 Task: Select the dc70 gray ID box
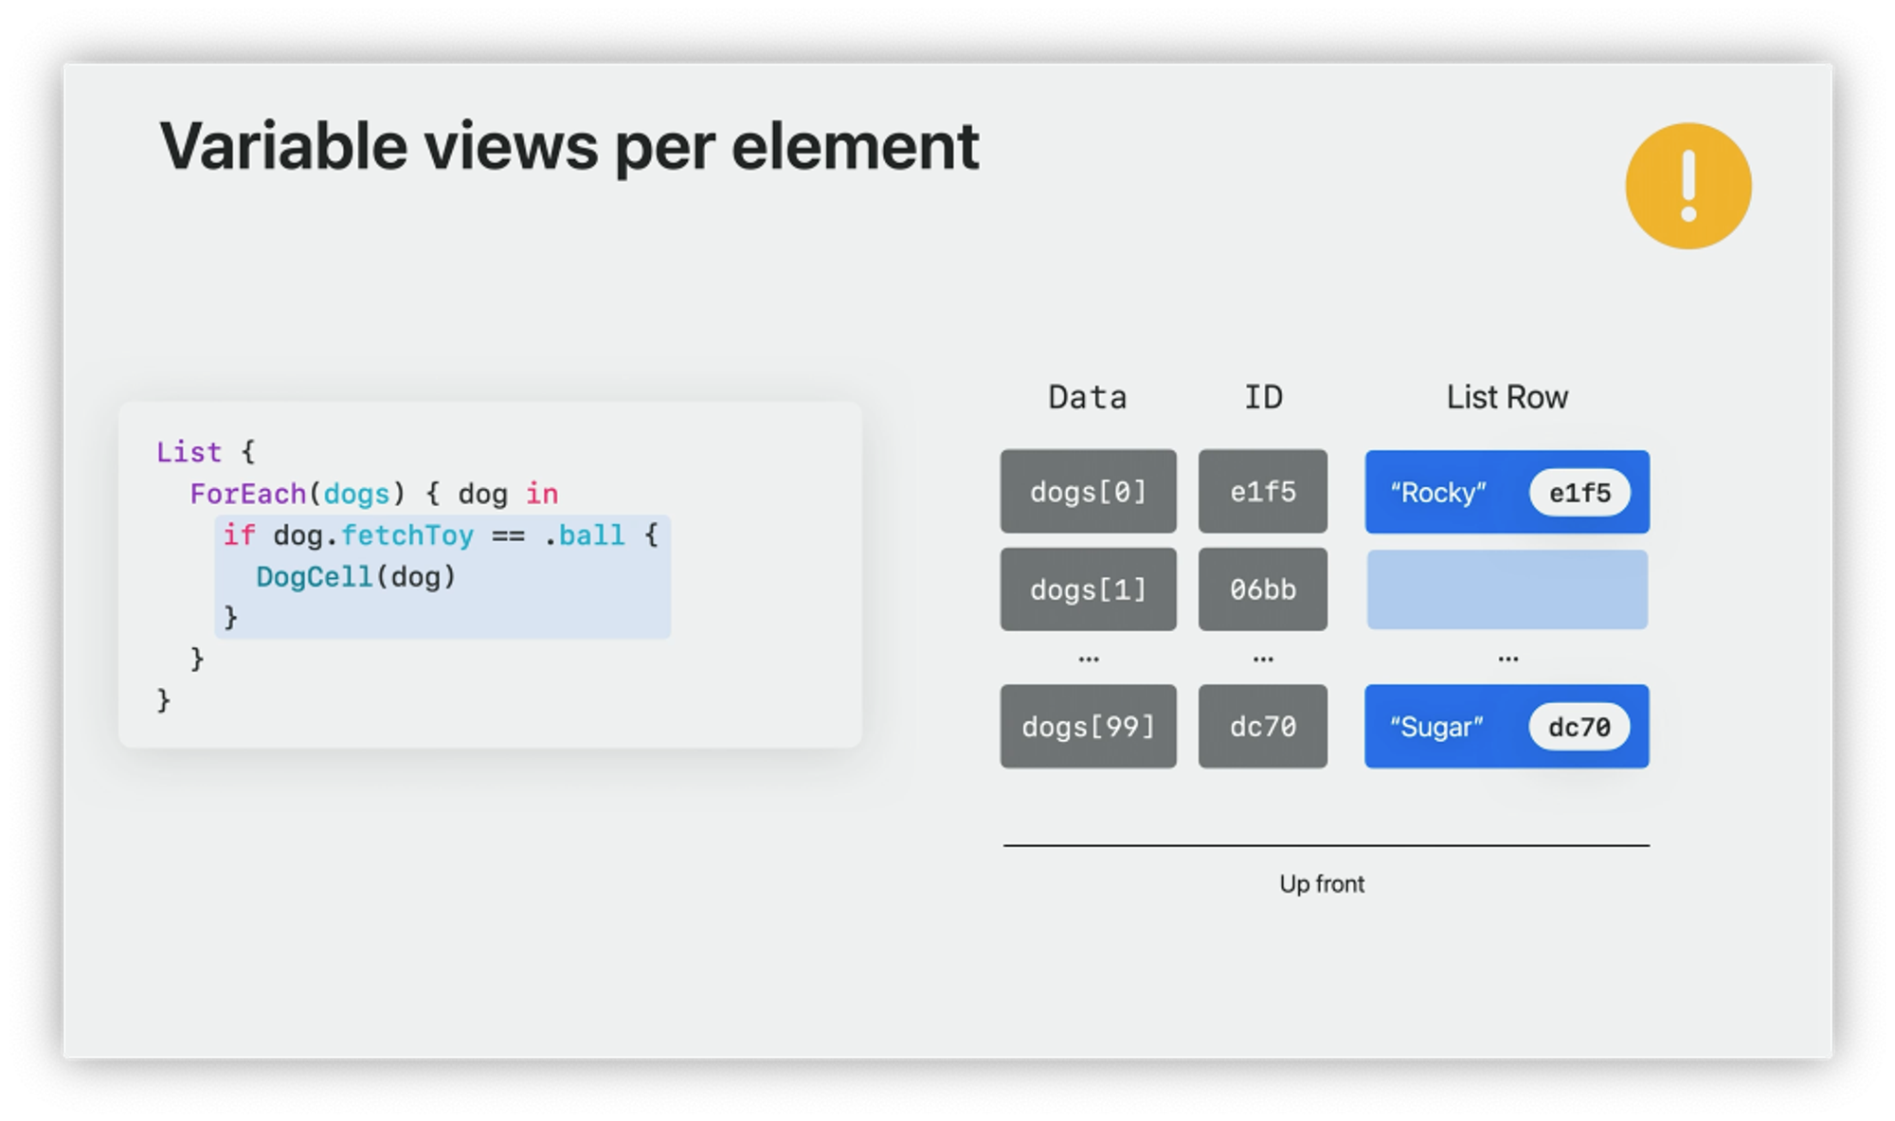(x=1262, y=727)
